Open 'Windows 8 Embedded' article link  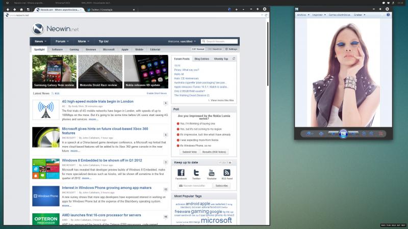coord(102,160)
